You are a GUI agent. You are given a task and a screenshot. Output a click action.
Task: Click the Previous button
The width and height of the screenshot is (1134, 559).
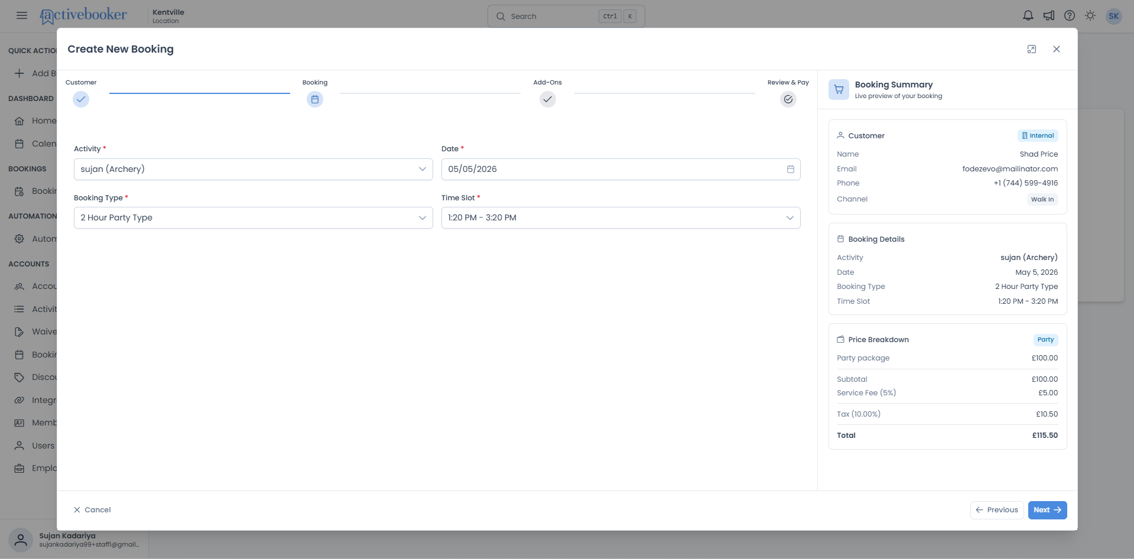point(997,510)
